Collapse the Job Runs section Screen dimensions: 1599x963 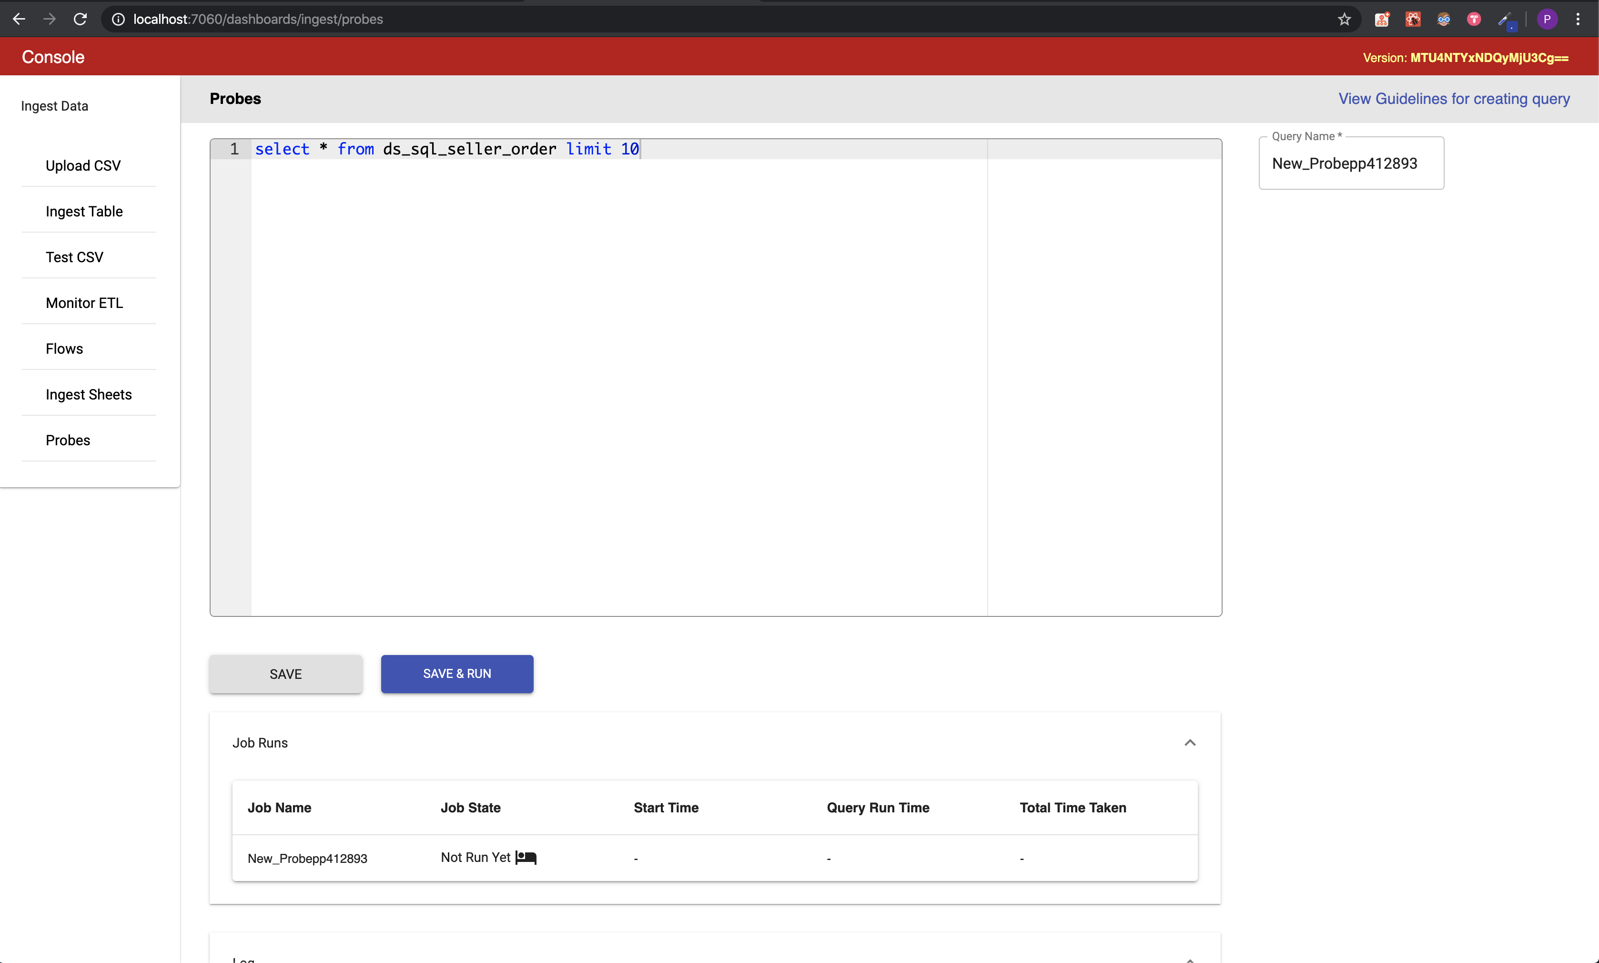[1190, 742]
